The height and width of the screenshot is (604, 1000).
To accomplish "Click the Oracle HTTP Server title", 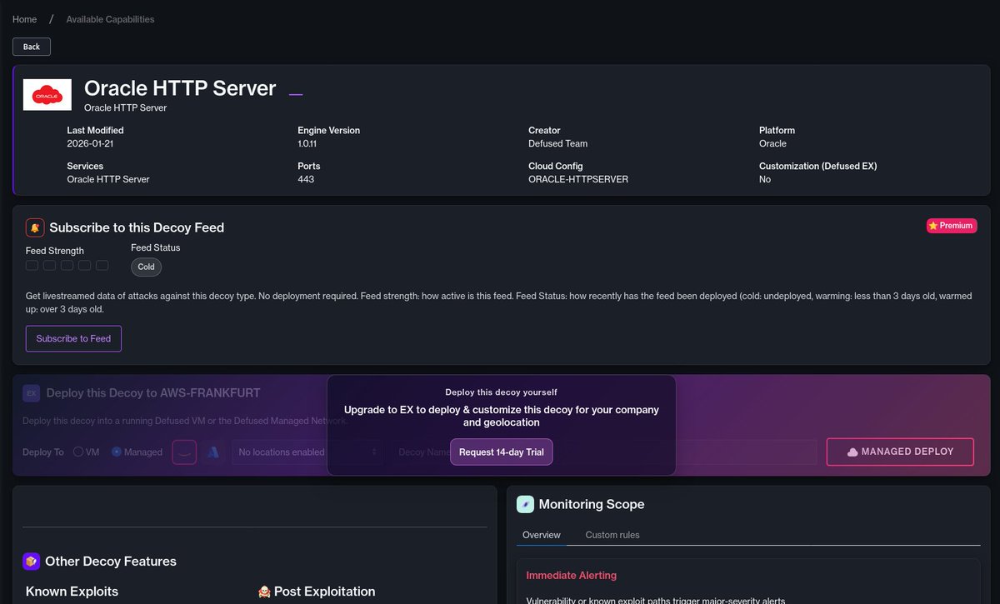I will [x=180, y=88].
